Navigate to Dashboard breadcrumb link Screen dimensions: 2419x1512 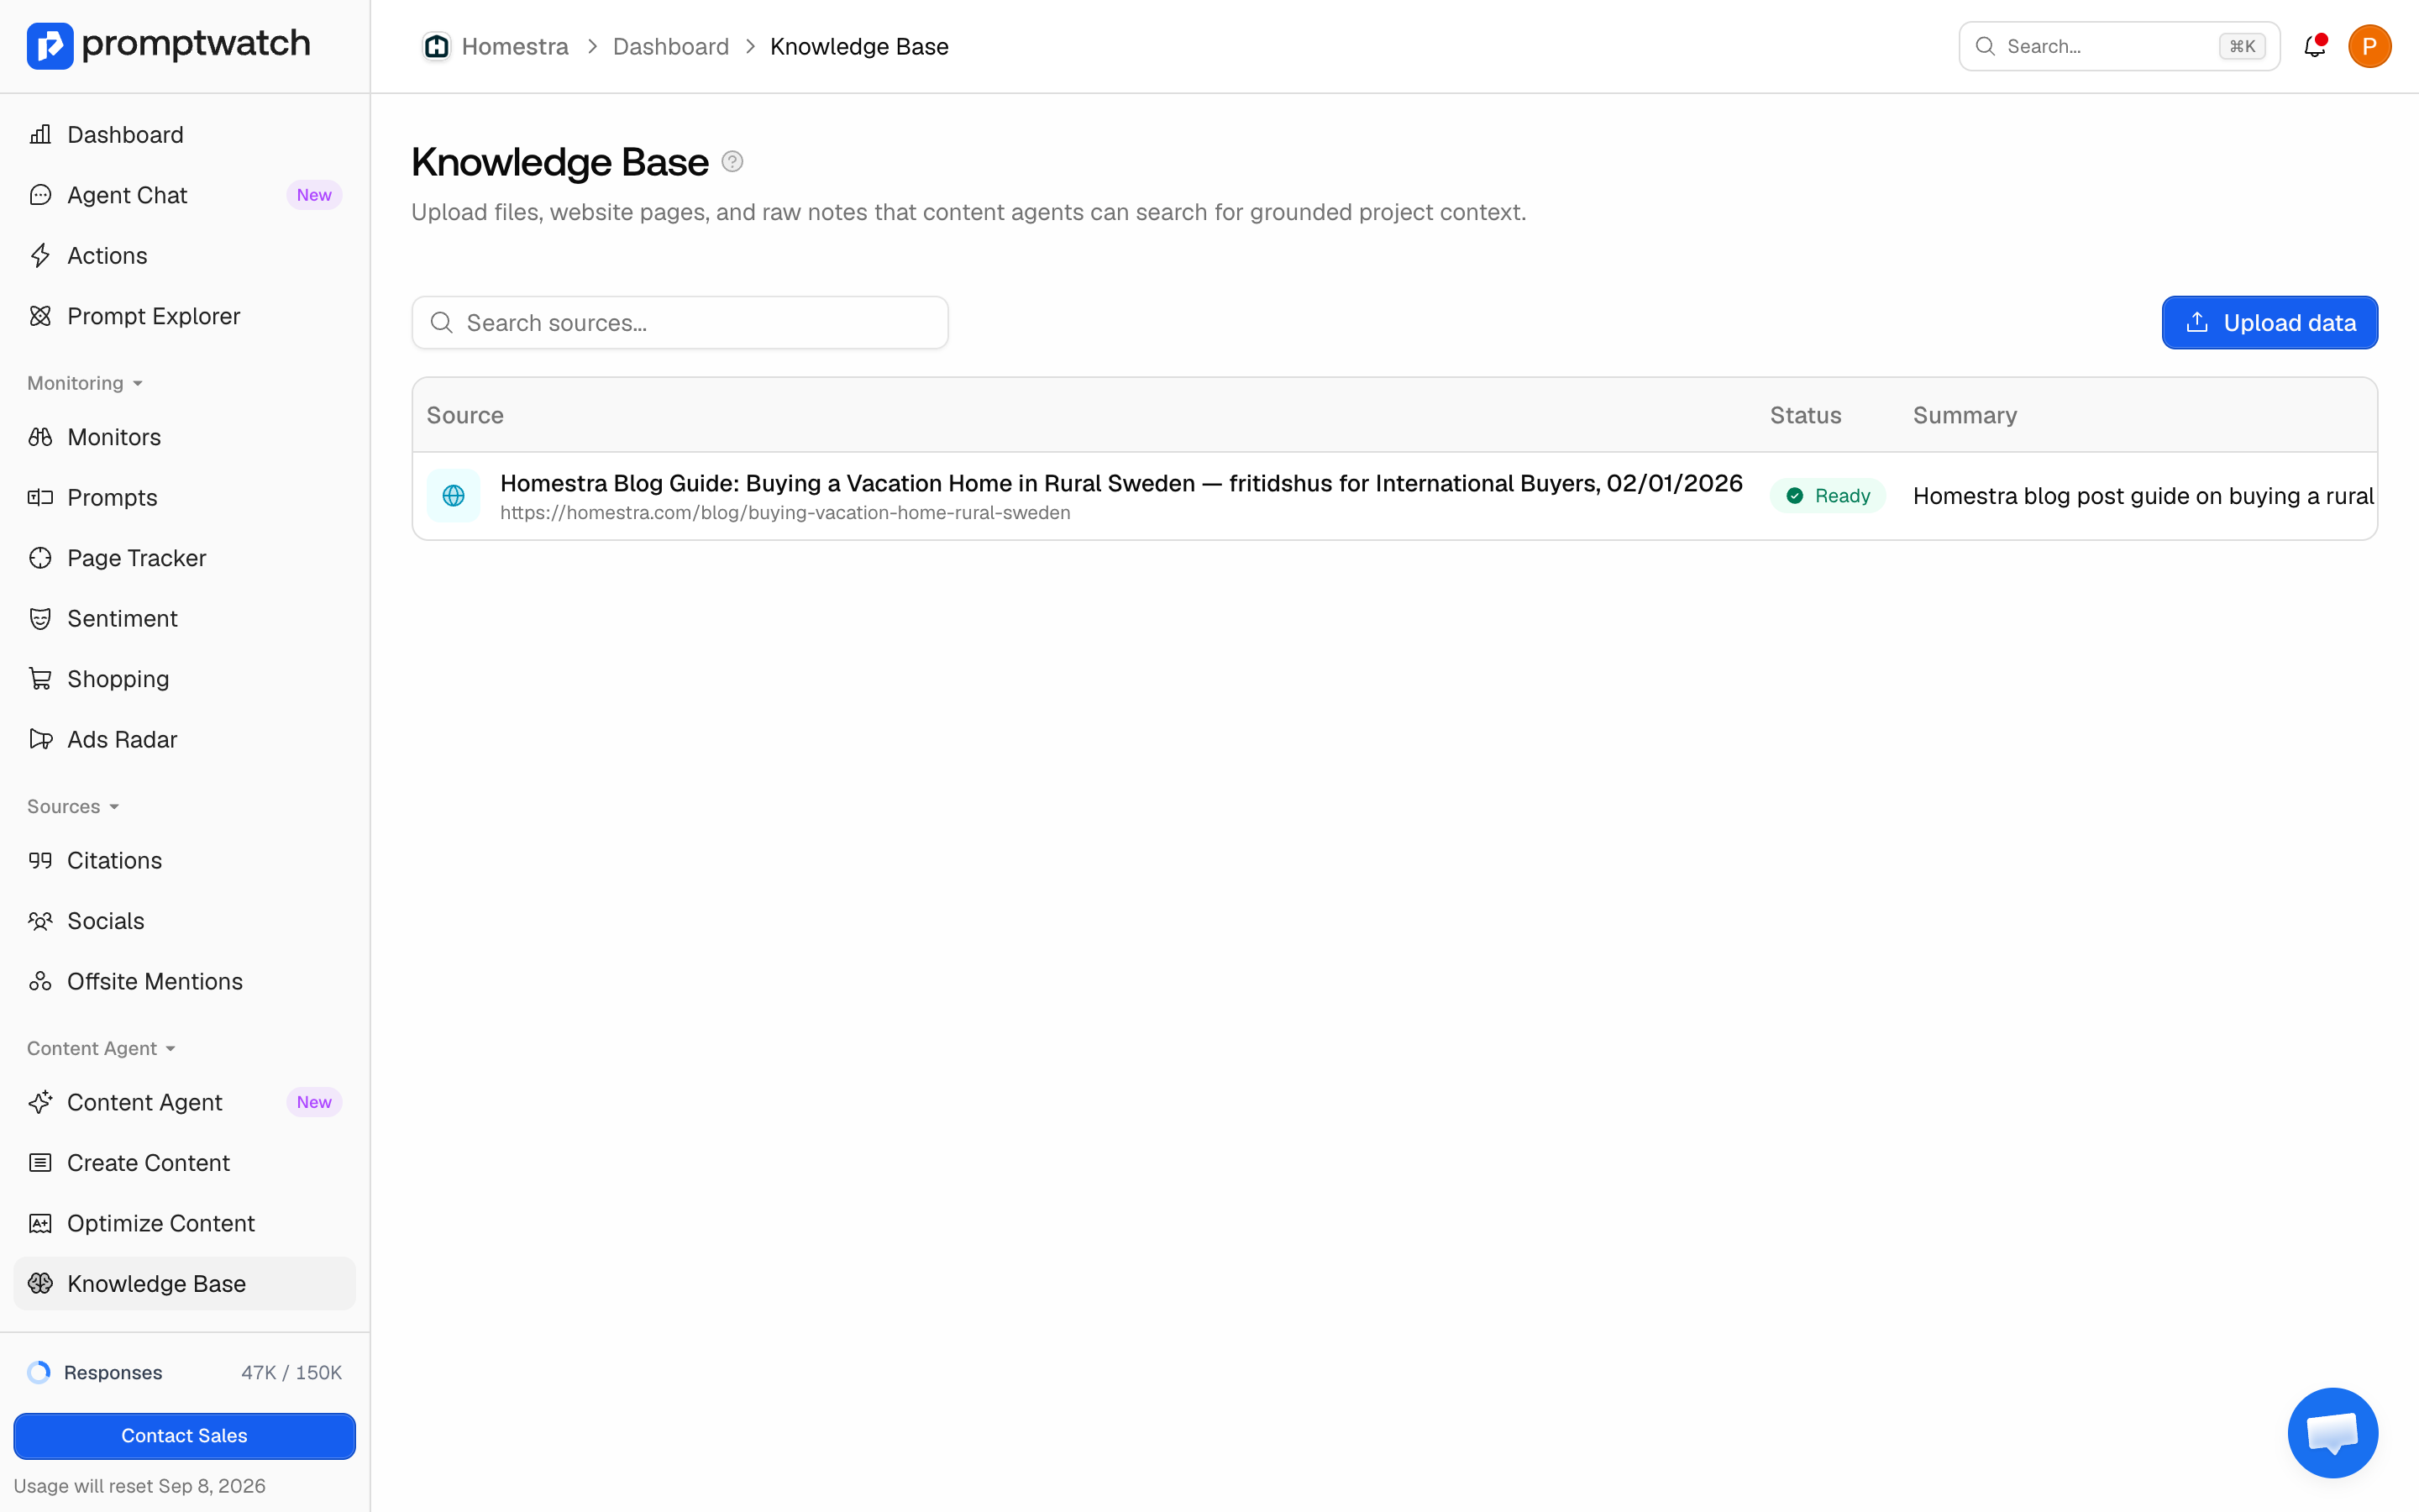(671, 46)
